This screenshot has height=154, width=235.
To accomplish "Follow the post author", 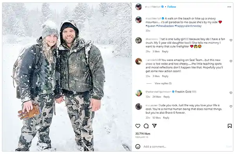I will [172, 7].
